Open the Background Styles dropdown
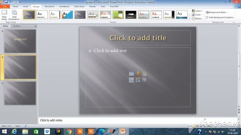Image resolution: width=241 pixels, height=135 pixels. [217, 12]
